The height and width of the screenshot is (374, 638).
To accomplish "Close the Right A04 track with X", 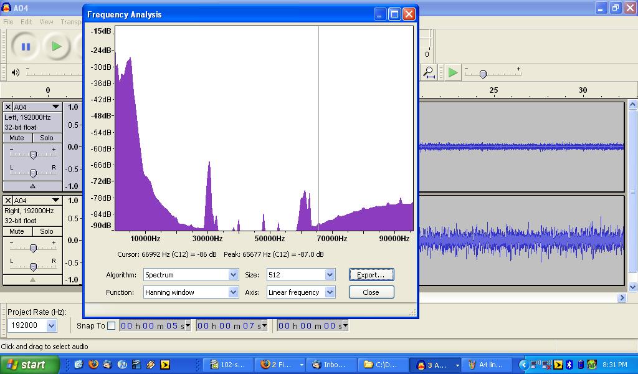I will 8,201.
